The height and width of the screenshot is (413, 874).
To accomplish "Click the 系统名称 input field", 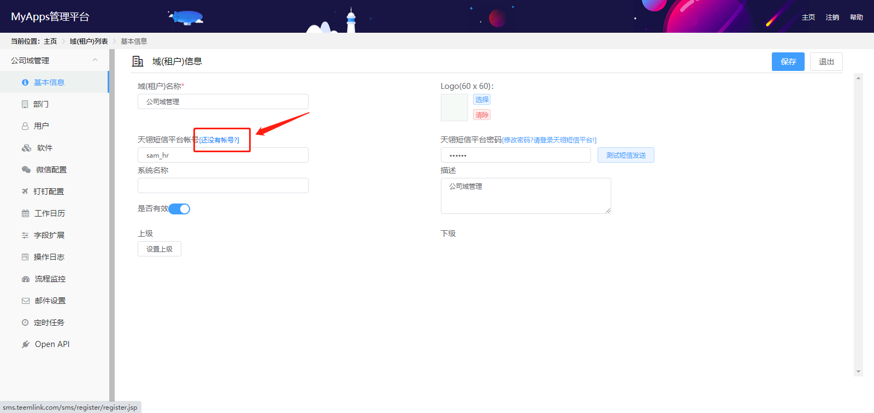I will 223,185.
